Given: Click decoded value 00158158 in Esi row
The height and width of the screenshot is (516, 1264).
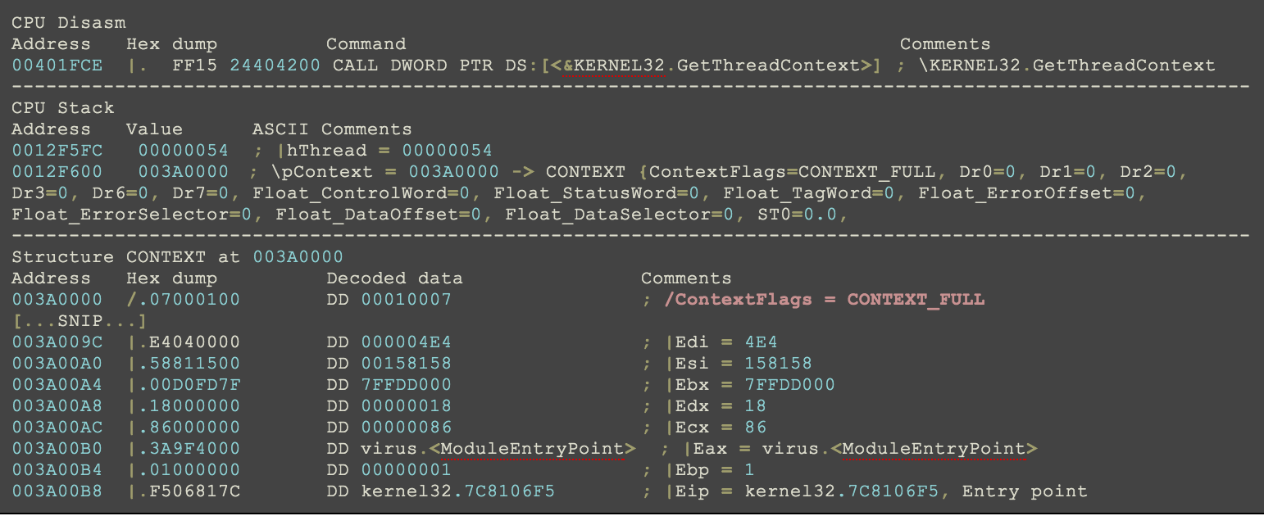Looking at the screenshot, I should 406,364.
